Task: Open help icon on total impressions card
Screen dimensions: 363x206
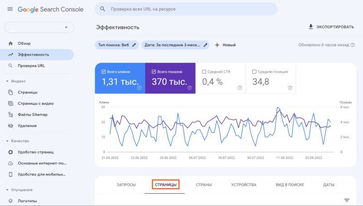Action: pyautogui.click(x=189, y=88)
